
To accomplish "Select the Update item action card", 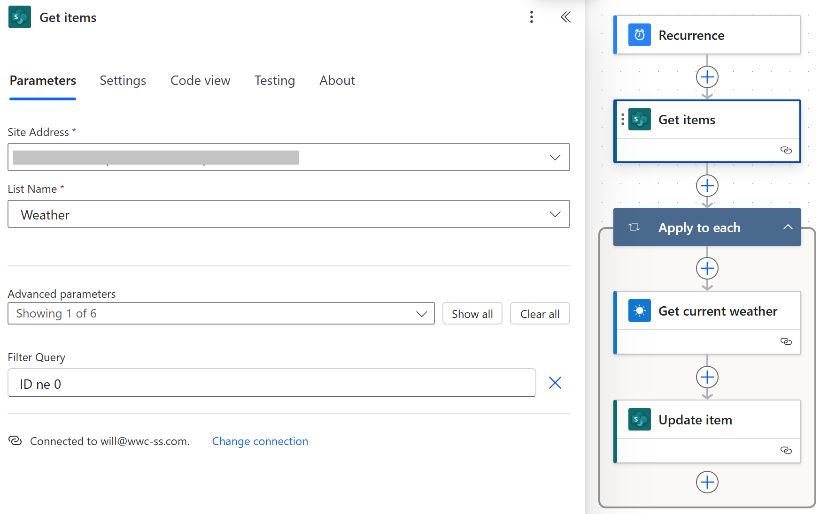I will [x=707, y=431].
